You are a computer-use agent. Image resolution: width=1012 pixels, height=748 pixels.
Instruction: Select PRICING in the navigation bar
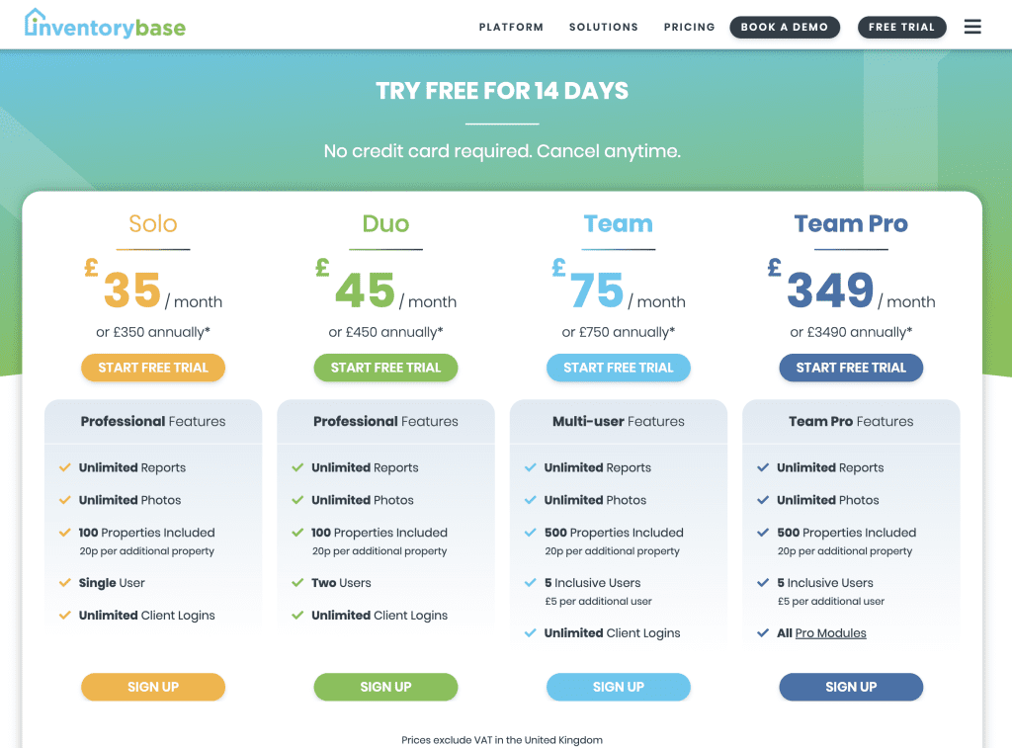[x=689, y=27]
